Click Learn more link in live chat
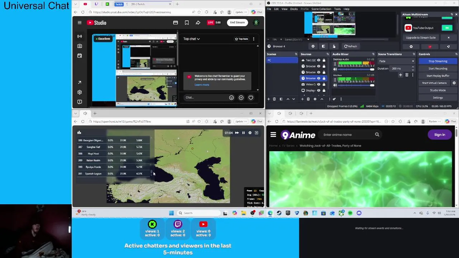 point(202,85)
